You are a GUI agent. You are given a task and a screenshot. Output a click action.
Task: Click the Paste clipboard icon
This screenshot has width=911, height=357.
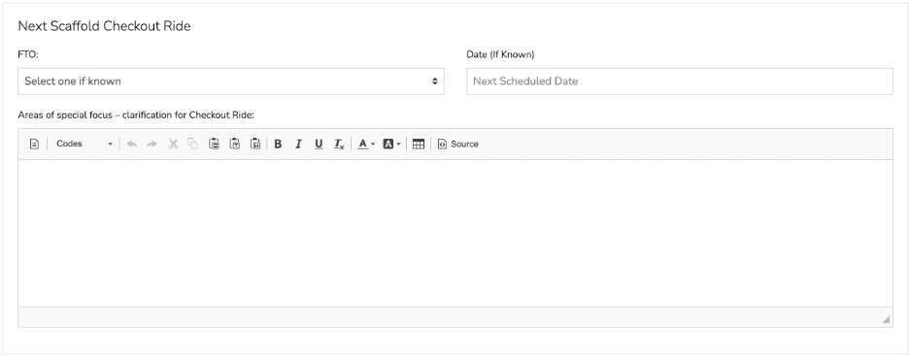[x=214, y=144]
